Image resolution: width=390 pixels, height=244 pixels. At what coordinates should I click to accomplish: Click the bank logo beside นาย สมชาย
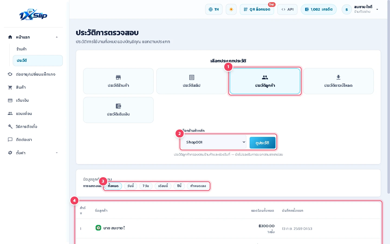[98, 228]
